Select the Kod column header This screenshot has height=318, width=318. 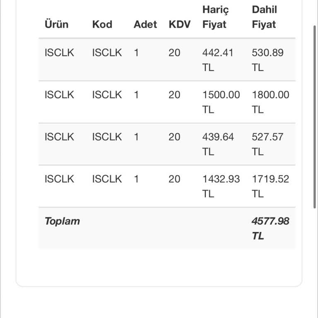click(x=102, y=24)
